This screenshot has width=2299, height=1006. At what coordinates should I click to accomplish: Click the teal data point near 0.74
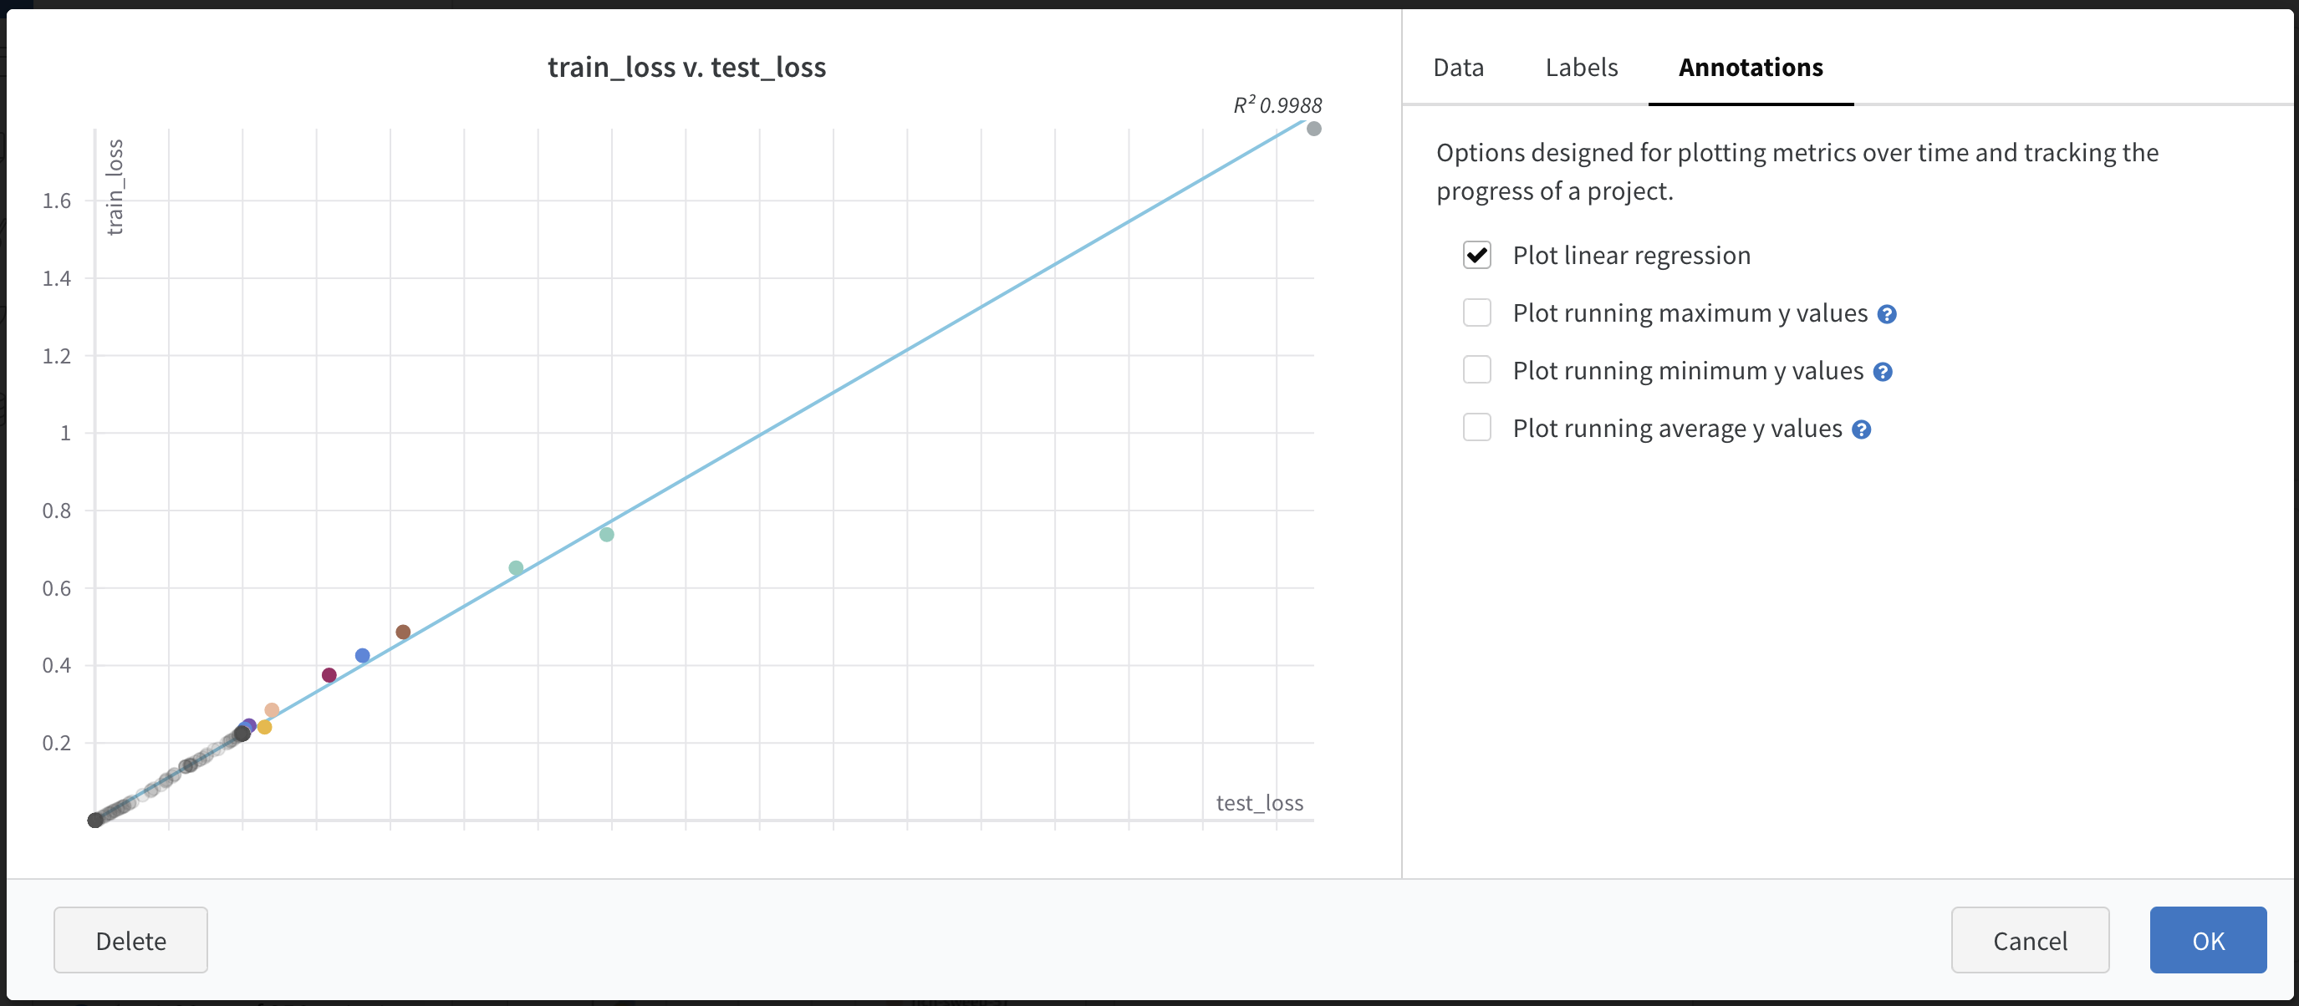point(607,533)
